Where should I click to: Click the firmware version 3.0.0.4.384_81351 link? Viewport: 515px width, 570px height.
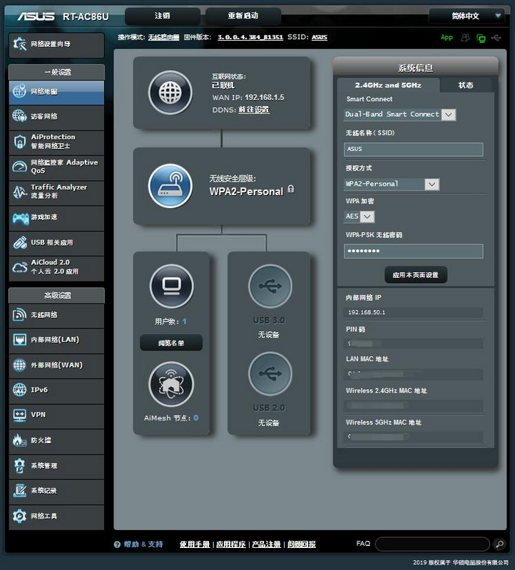[x=250, y=37]
